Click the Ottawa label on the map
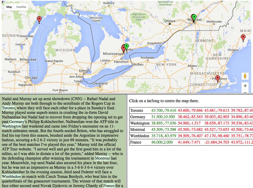Screen dimensions: 253x188 coord(170,21)
